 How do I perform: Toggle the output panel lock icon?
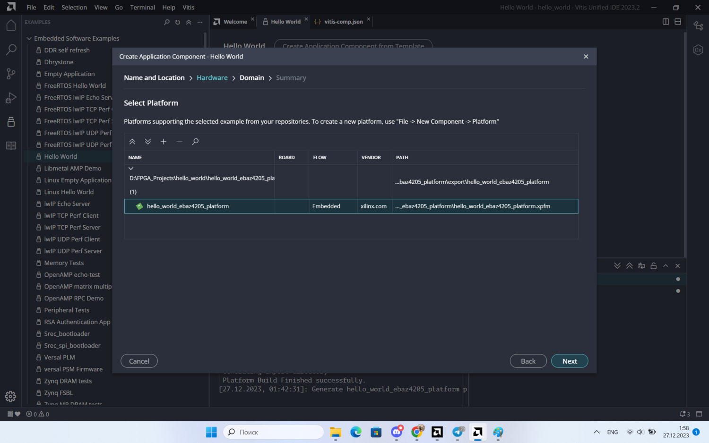pos(654,266)
